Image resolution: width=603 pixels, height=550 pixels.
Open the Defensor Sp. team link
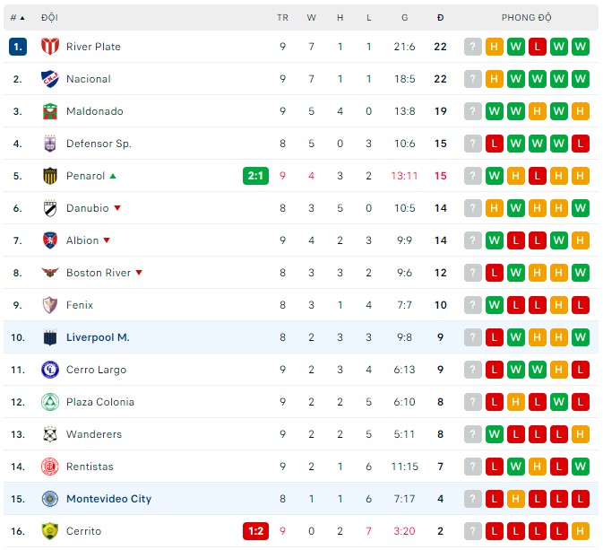[99, 144]
